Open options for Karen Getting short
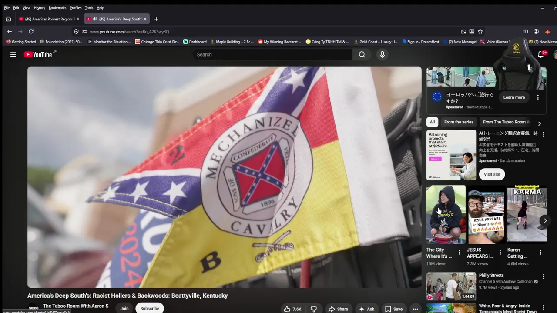This screenshot has height=313, width=557. point(540,252)
